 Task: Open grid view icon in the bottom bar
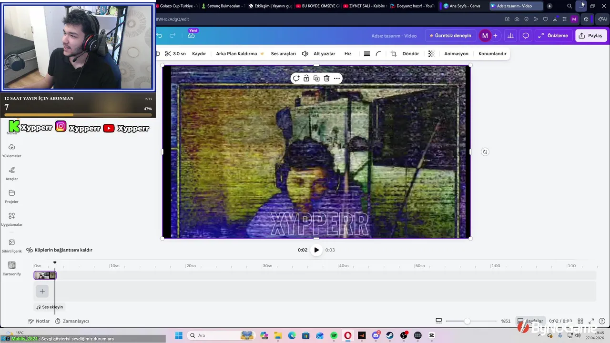coord(580,321)
